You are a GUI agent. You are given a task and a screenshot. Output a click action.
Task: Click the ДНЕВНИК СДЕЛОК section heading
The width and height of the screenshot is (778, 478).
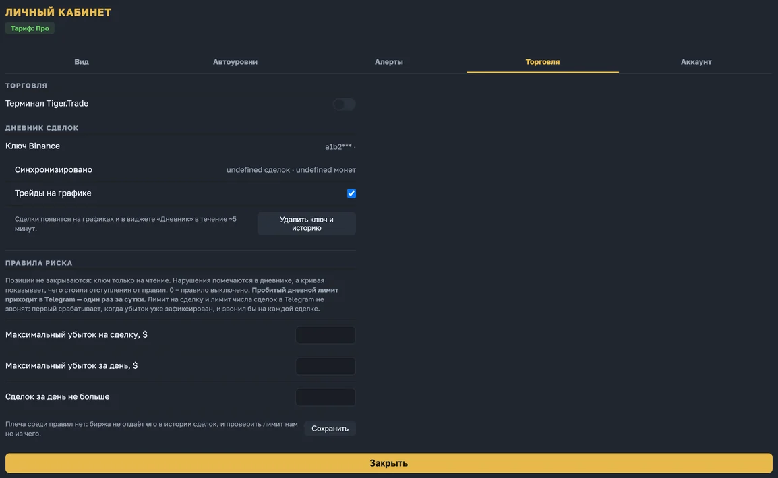point(42,127)
